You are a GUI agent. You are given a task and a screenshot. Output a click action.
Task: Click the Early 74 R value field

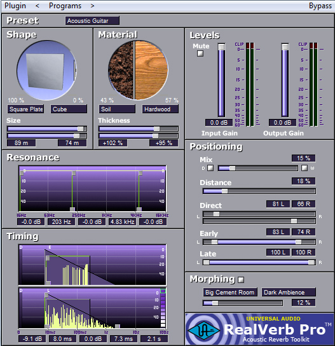[x=303, y=232]
